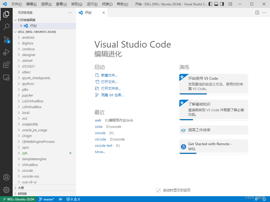This screenshot has height=202, width=270.
Task: Open Explorer views and more actions ellipsis
Action: click(70, 13)
